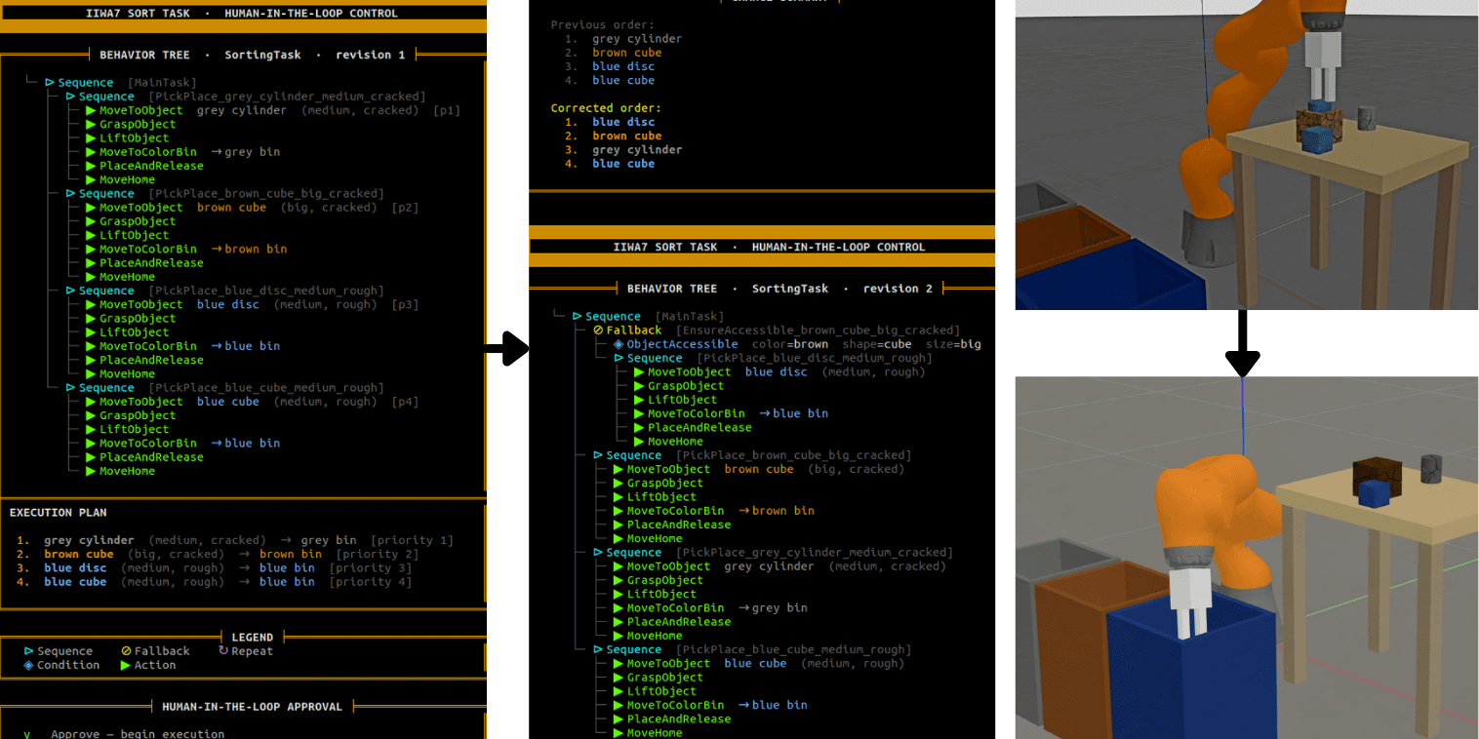Click the condition diamond beside ObjectAccessible color=brown
The width and height of the screenshot is (1479, 739).
(x=619, y=344)
